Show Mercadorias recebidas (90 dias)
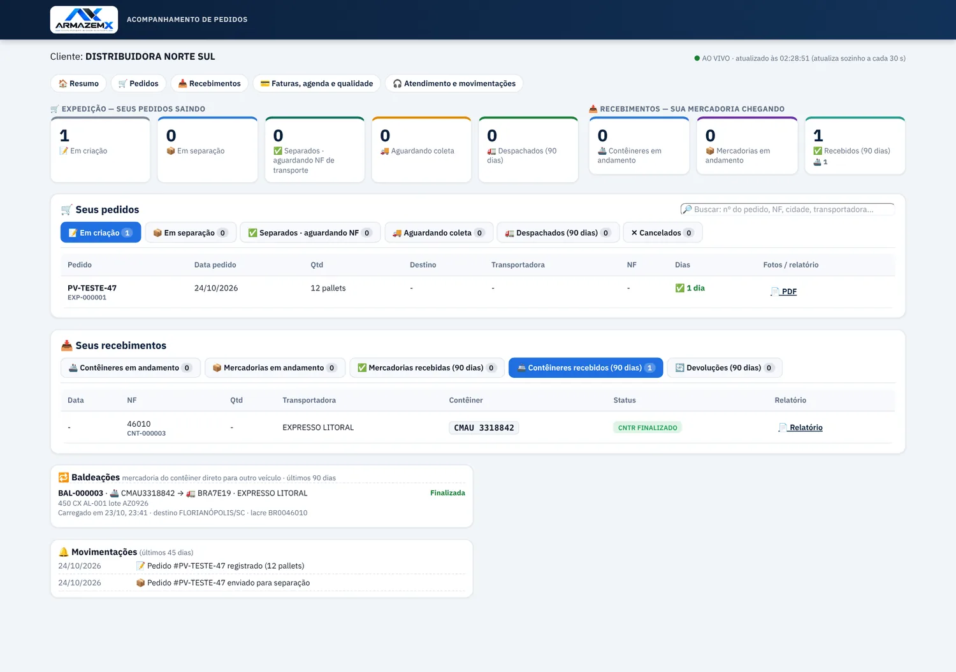956x672 pixels. (x=427, y=368)
